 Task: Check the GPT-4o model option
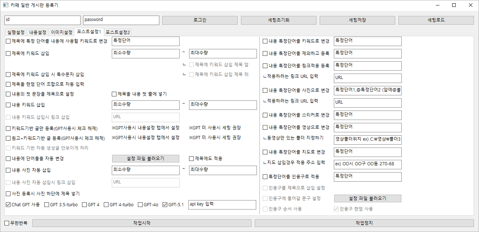tap(140, 205)
